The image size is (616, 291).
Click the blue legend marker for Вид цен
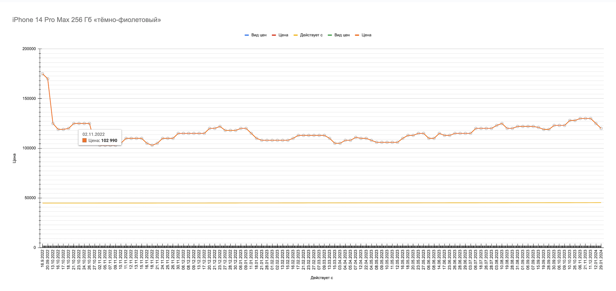[x=247, y=35]
